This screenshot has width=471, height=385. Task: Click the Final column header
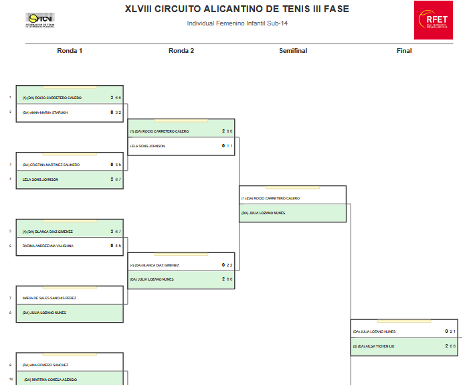(x=404, y=51)
